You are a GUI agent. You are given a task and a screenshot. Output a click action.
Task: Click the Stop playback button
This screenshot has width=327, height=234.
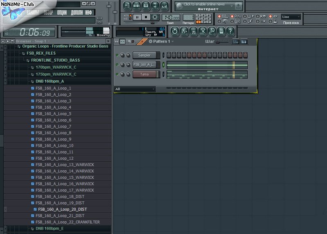coord(146,17)
